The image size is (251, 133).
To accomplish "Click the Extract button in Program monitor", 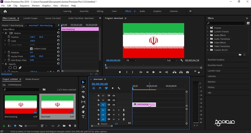I will pos(181,72).
